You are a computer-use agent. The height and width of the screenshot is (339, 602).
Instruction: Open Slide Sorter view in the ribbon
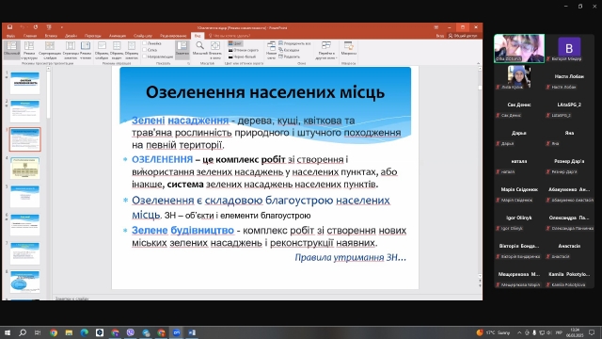point(50,50)
